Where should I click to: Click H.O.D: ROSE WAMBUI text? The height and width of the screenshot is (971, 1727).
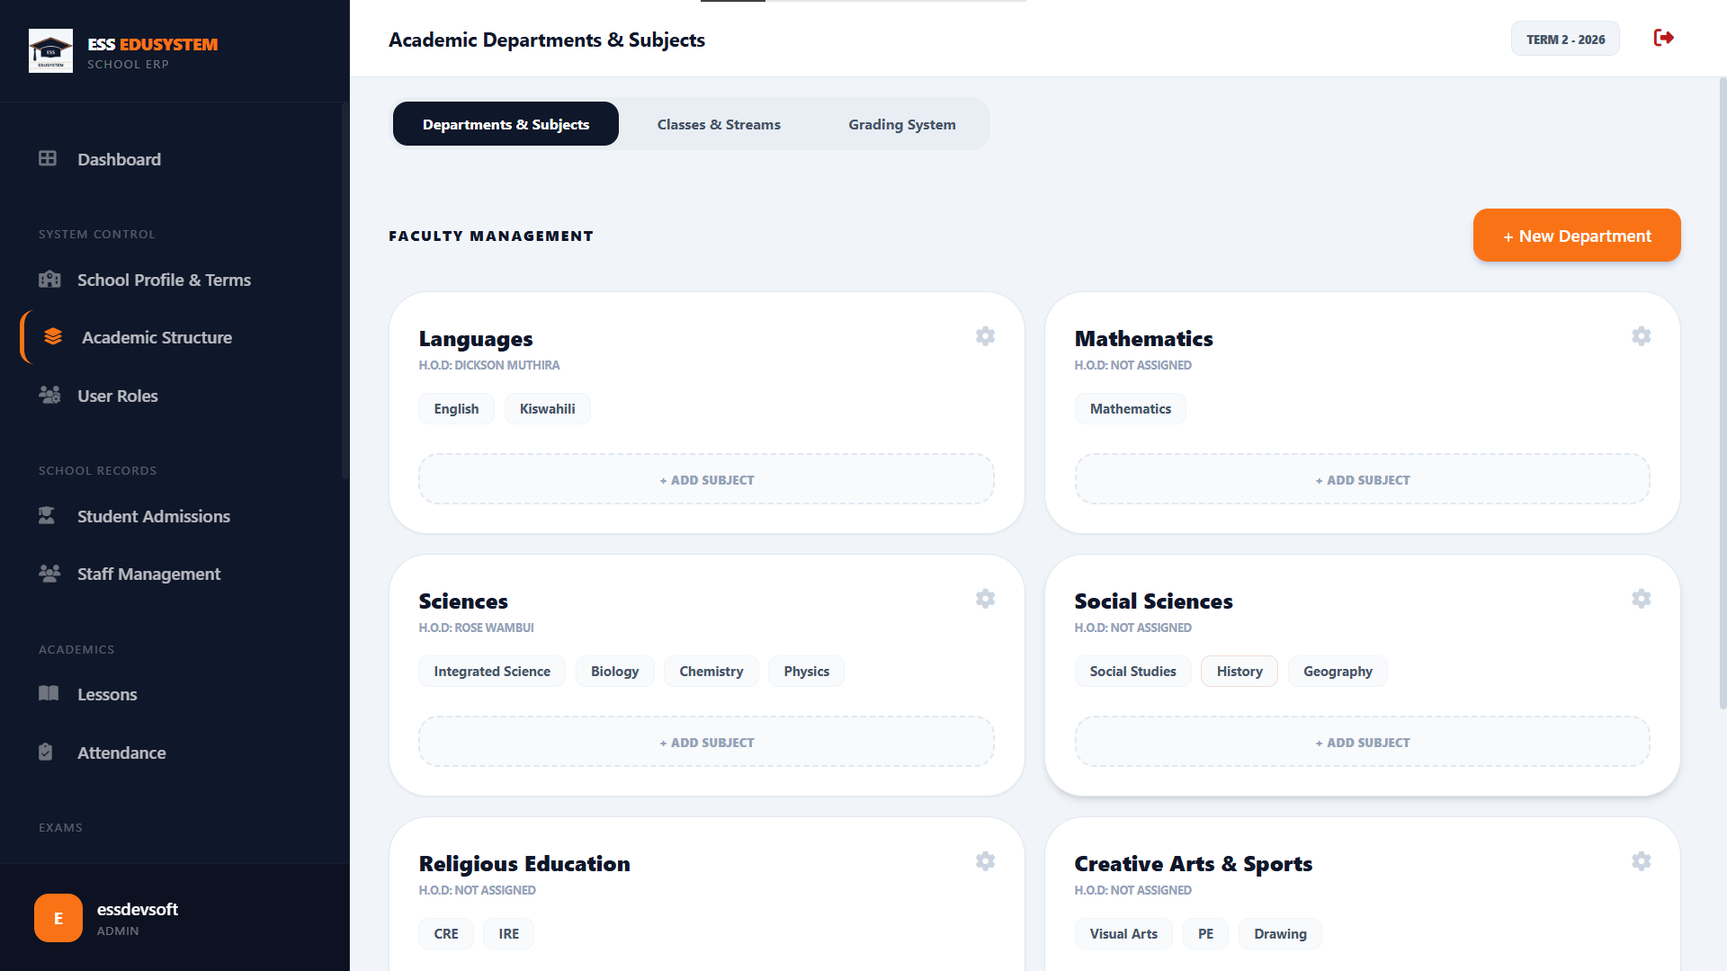click(477, 628)
